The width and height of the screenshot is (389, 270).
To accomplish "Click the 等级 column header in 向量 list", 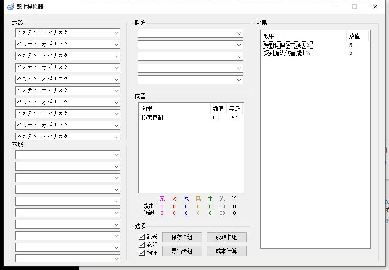I will point(235,109).
